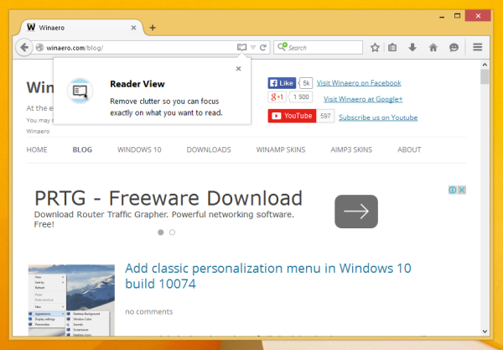Click the 597 YouTube subscriber count
Image resolution: width=503 pixels, height=350 pixels.
point(325,116)
